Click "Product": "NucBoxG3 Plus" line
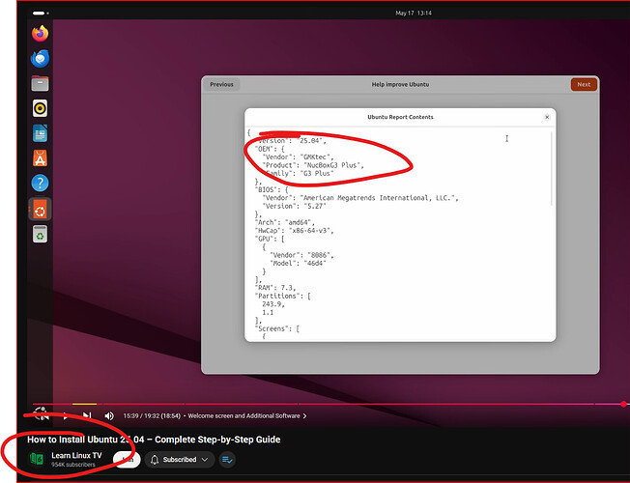Viewport: 630px width, 483px height. [313, 165]
